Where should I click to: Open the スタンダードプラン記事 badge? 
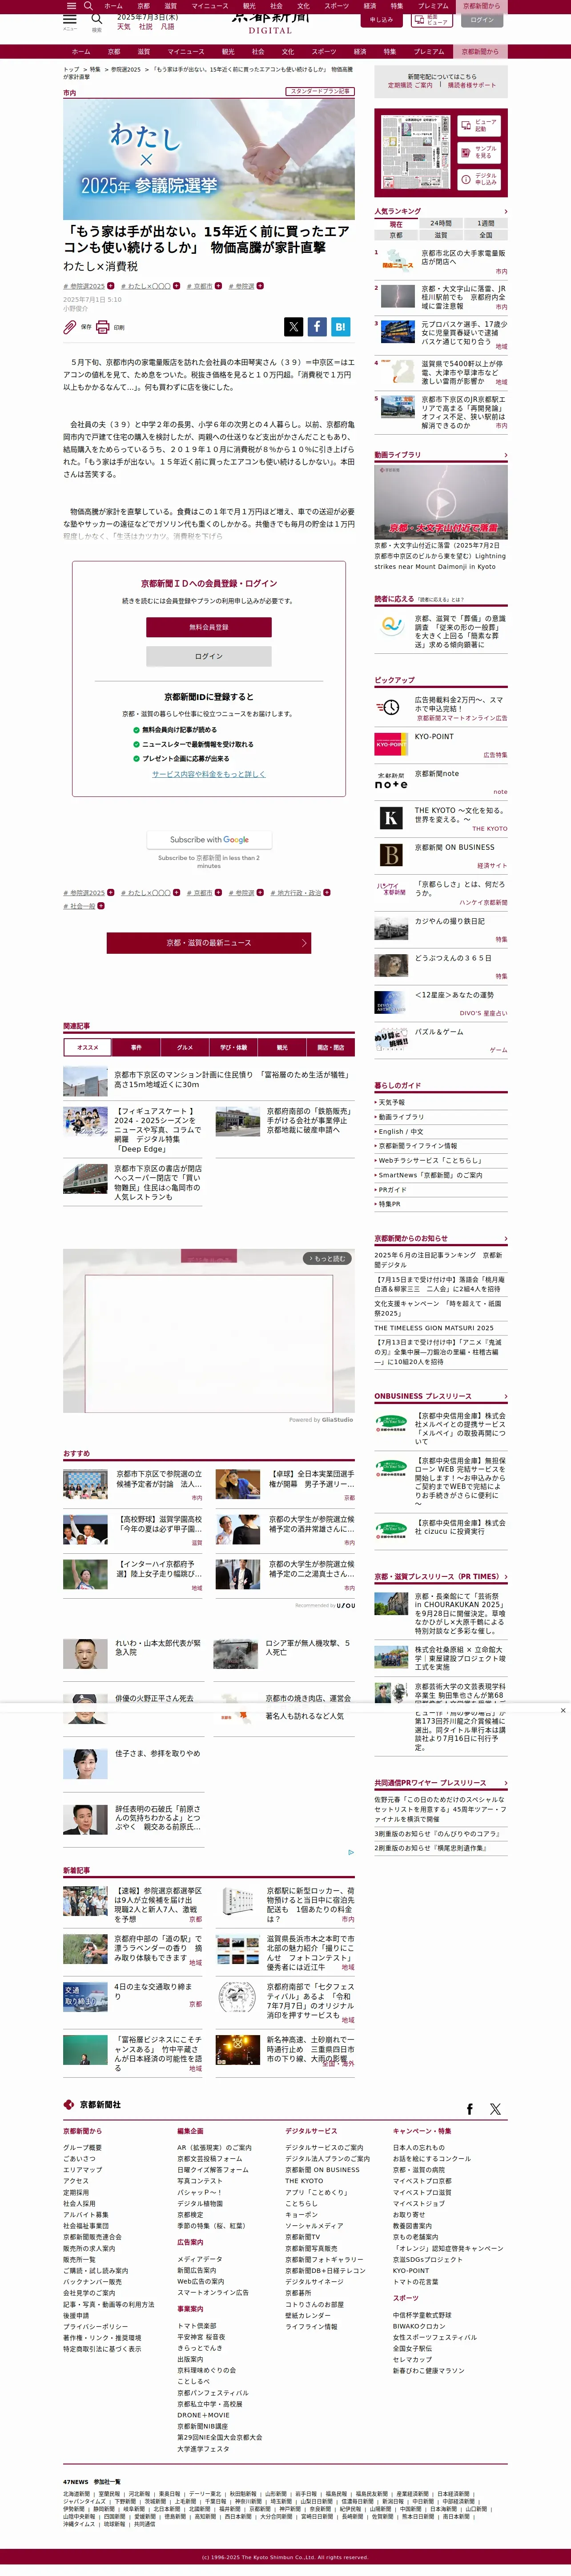pos(320,91)
